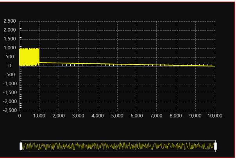Click the x-axis label 8,000

pos(176,115)
